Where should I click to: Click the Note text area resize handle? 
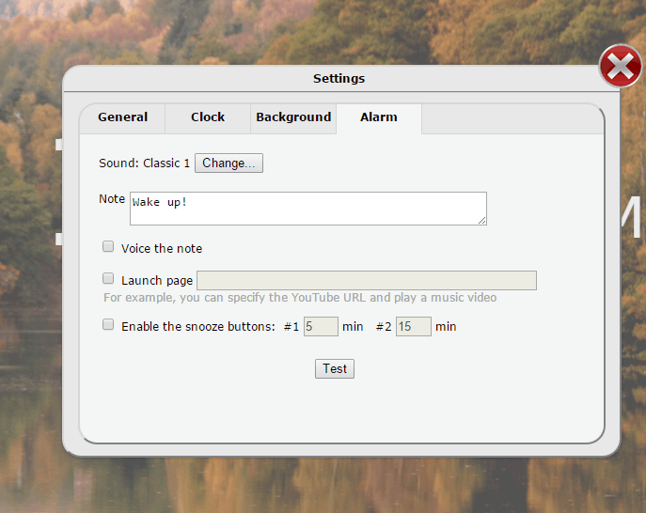click(481, 220)
